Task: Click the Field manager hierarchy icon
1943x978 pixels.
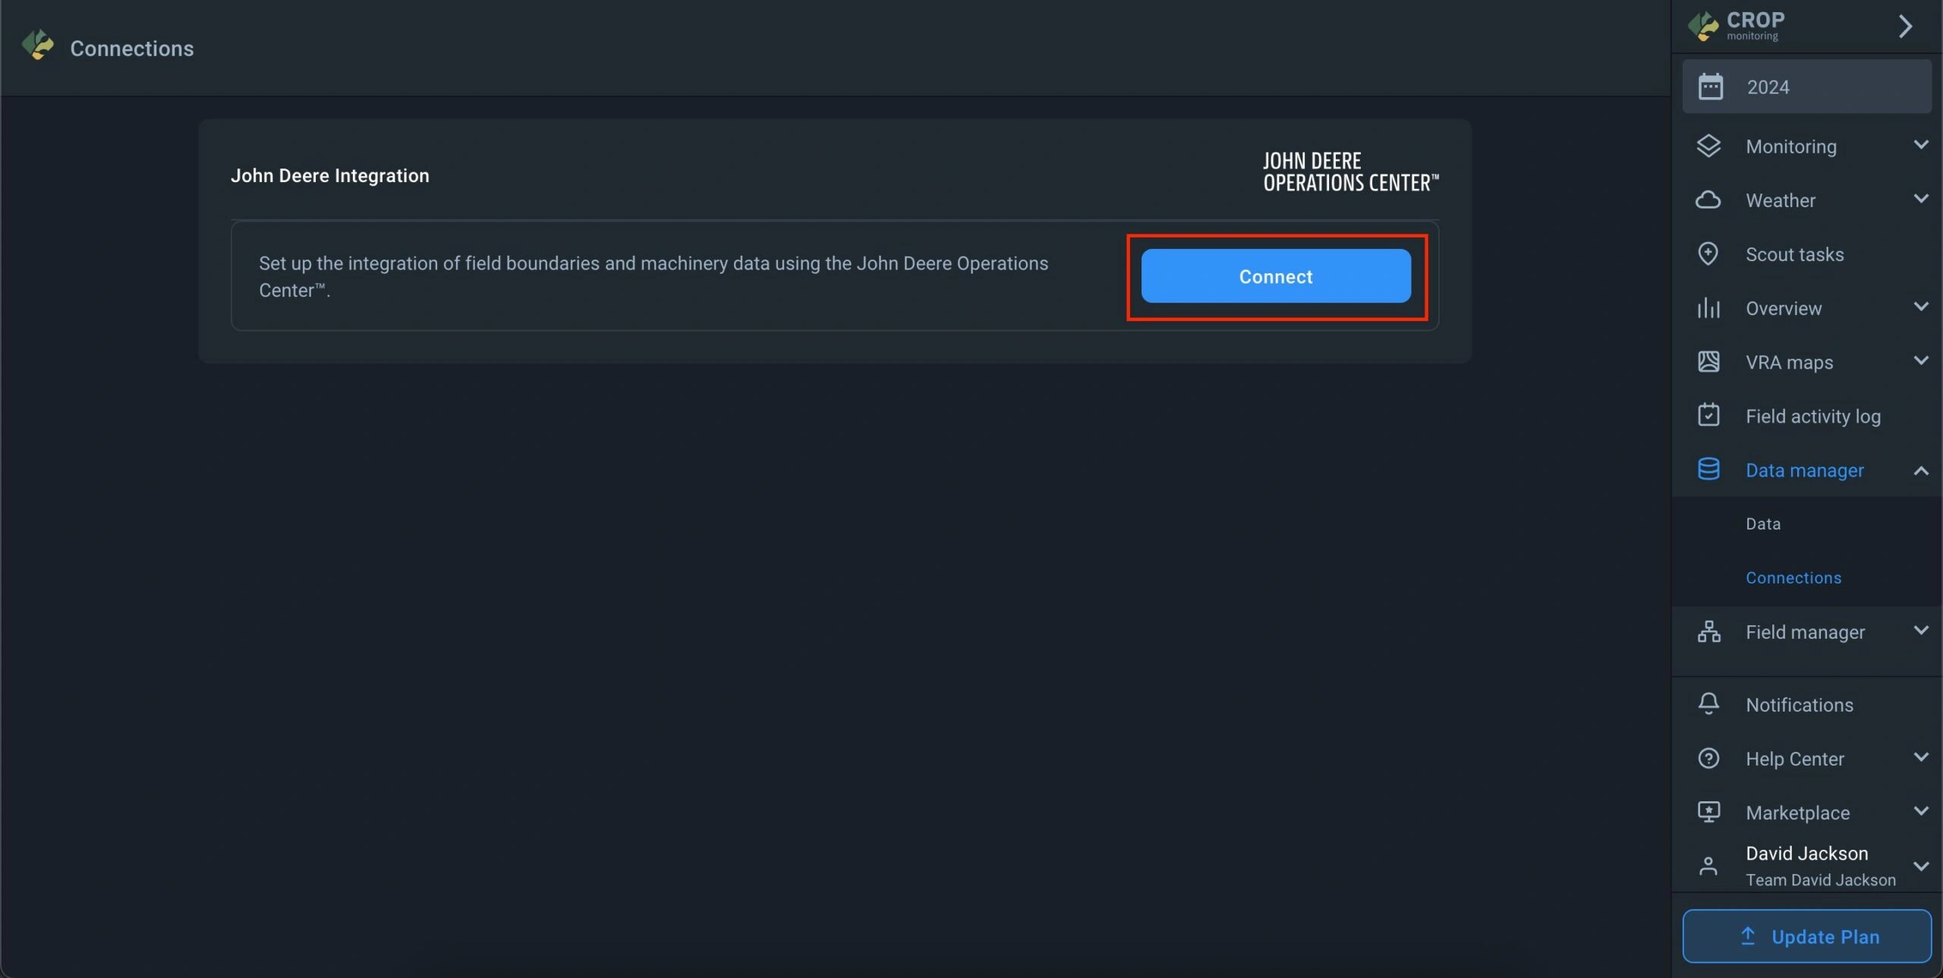Action: click(x=1708, y=631)
